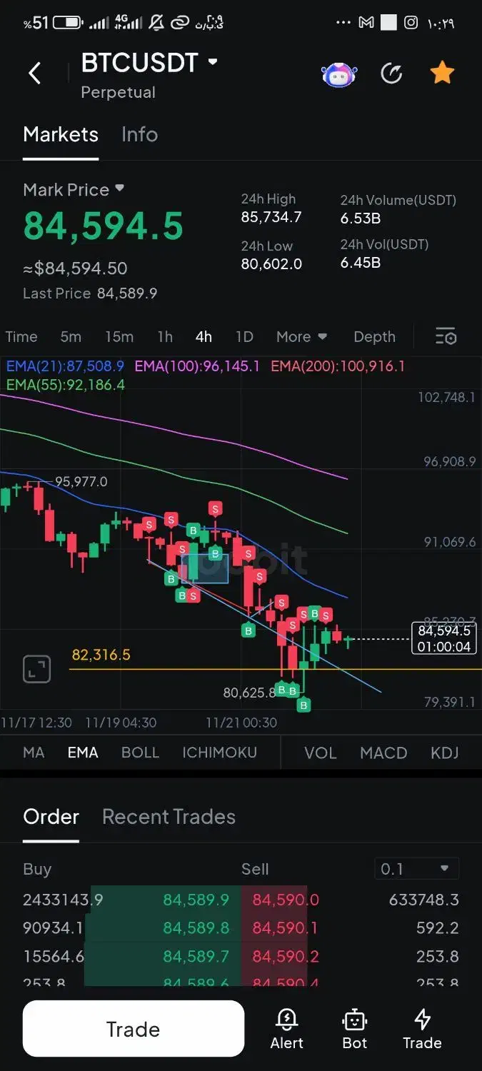Tap buy price 84,589.7 row
482x1071 pixels.
coord(196,957)
